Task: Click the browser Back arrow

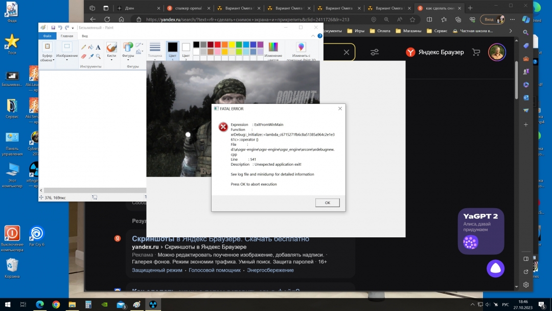Action: (x=93, y=20)
